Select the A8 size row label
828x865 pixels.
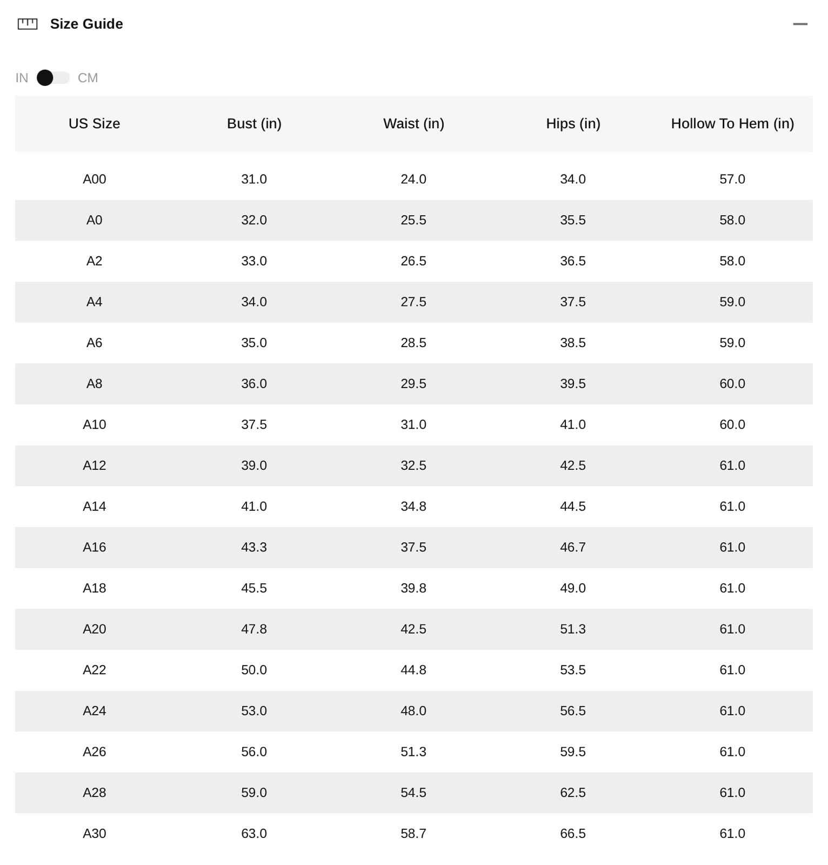[x=94, y=384]
